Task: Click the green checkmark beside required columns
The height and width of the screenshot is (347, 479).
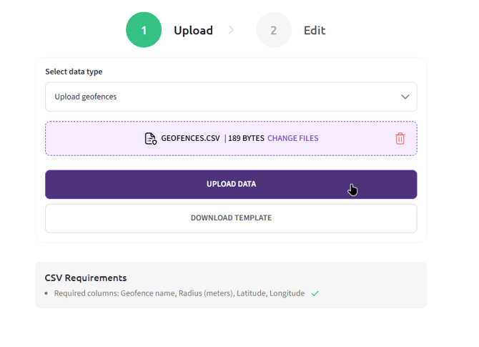Action: (315, 293)
